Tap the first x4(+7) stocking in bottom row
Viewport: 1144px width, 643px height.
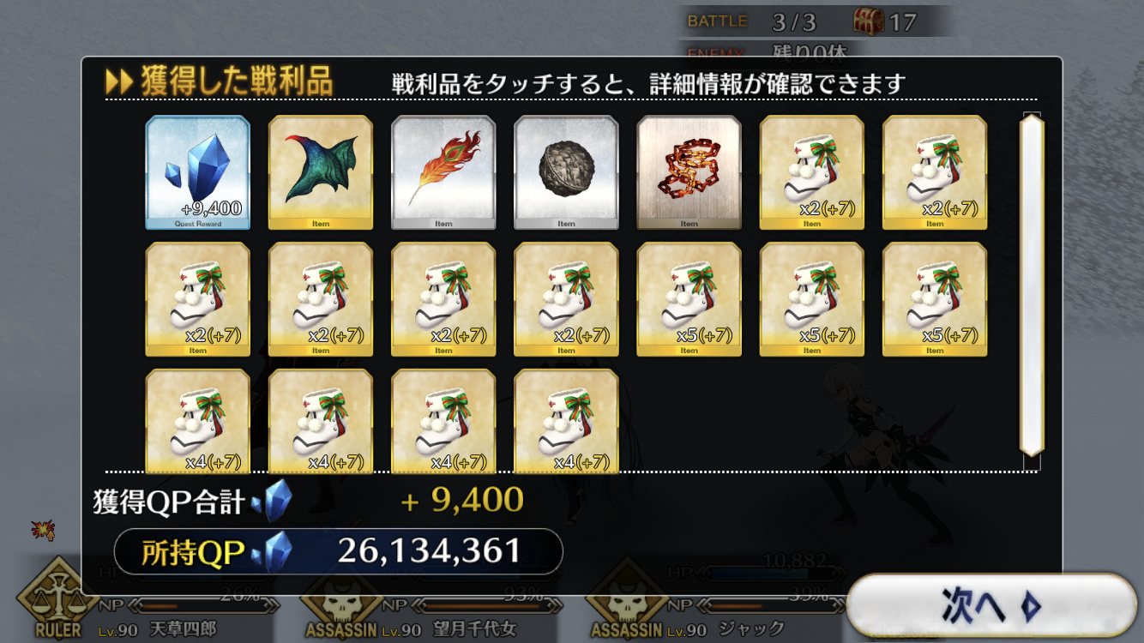tap(198, 421)
